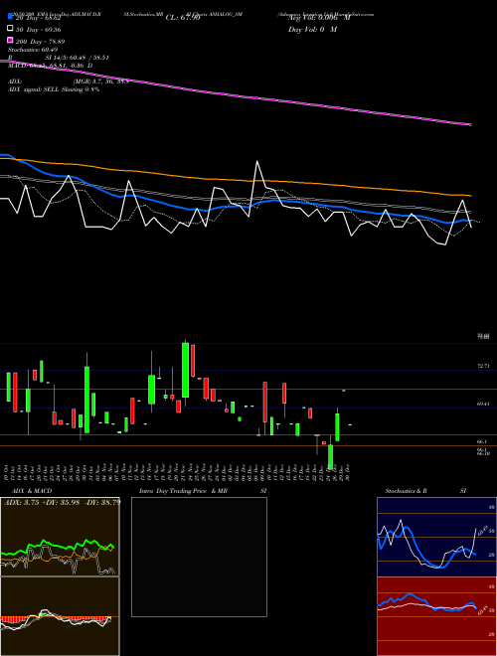Click the end of the magenta 200 Day line
The height and width of the screenshot is (656, 497).
(x=470, y=124)
